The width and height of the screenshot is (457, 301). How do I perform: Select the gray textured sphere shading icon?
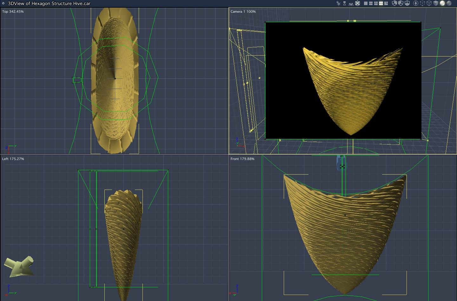(449, 3)
